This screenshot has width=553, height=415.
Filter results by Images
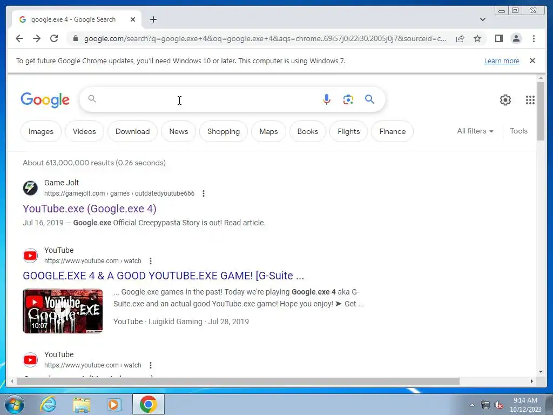(41, 131)
